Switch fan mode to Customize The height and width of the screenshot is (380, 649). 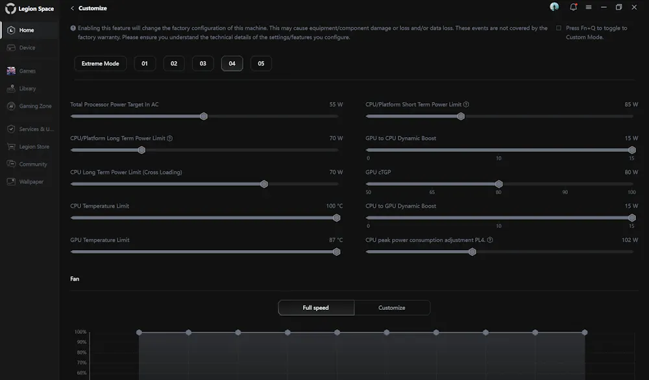tap(391, 308)
